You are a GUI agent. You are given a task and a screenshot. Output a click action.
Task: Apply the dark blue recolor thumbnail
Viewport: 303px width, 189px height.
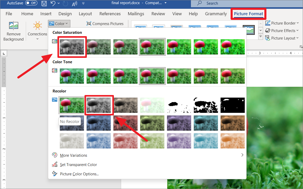click(x=99, y=123)
